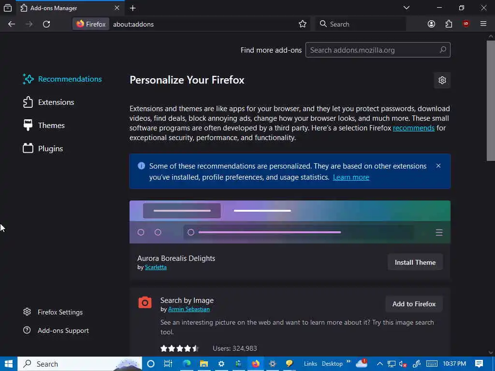495x371 pixels.
Task: Reload the current page
Action: click(x=46, y=24)
